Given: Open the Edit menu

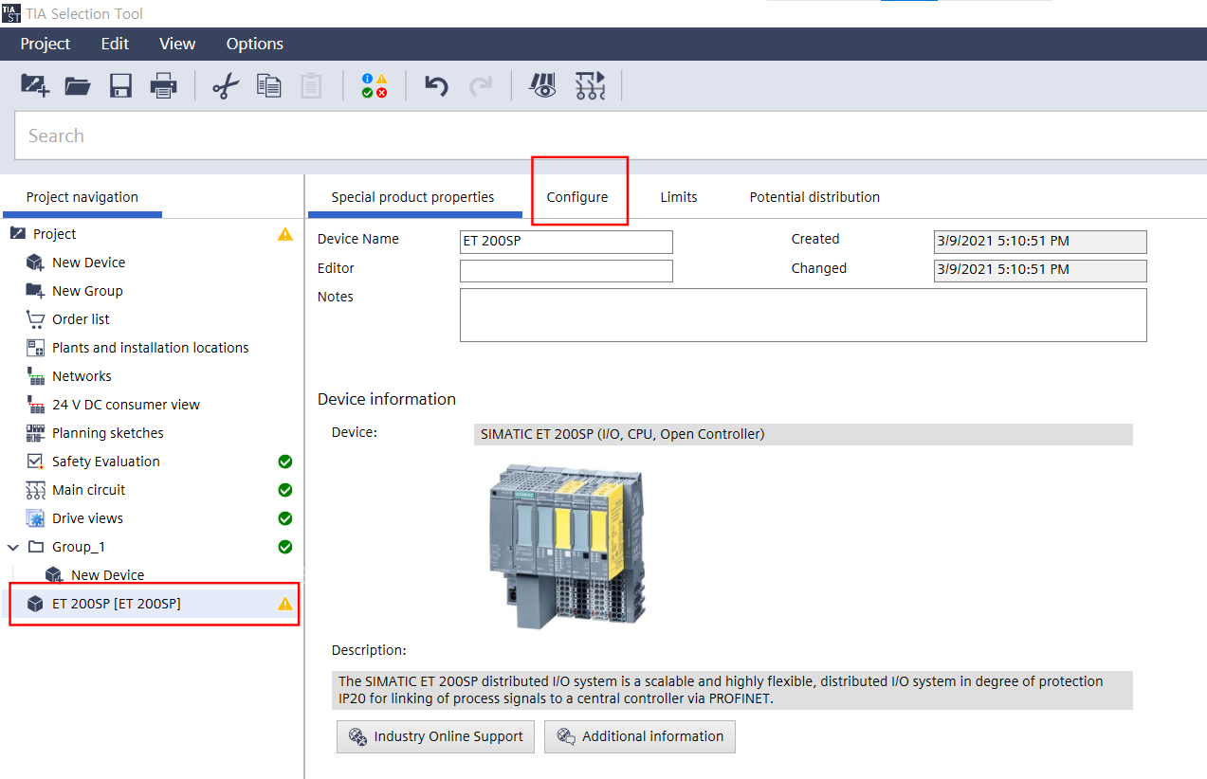Looking at the screenshot, I should click(115, 44).
